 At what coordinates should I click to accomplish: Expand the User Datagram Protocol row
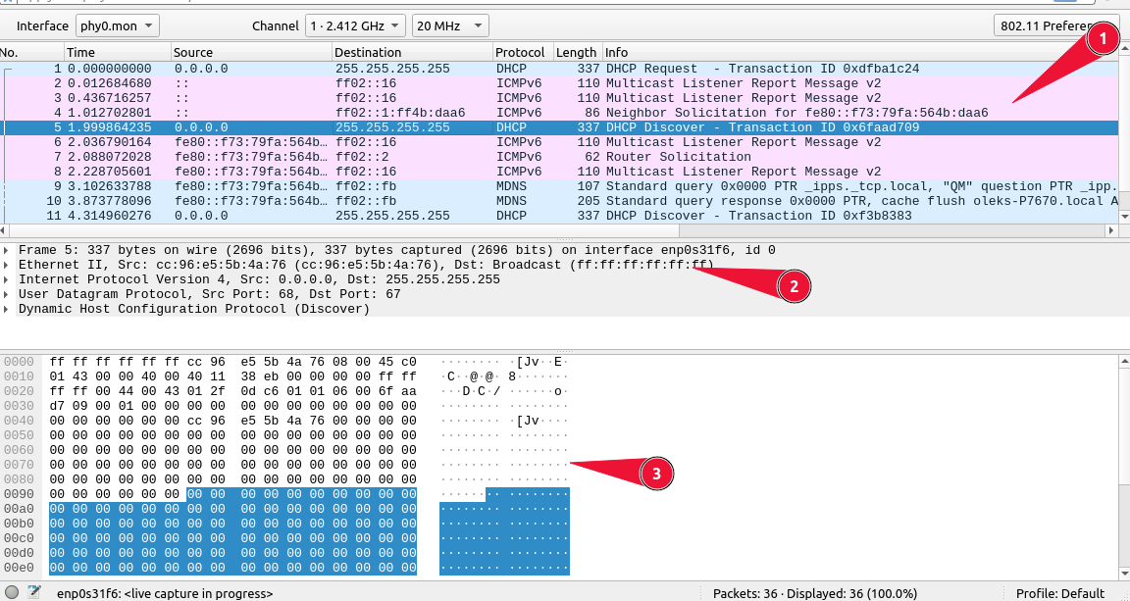pyautogui.click(x=8, y=294)
